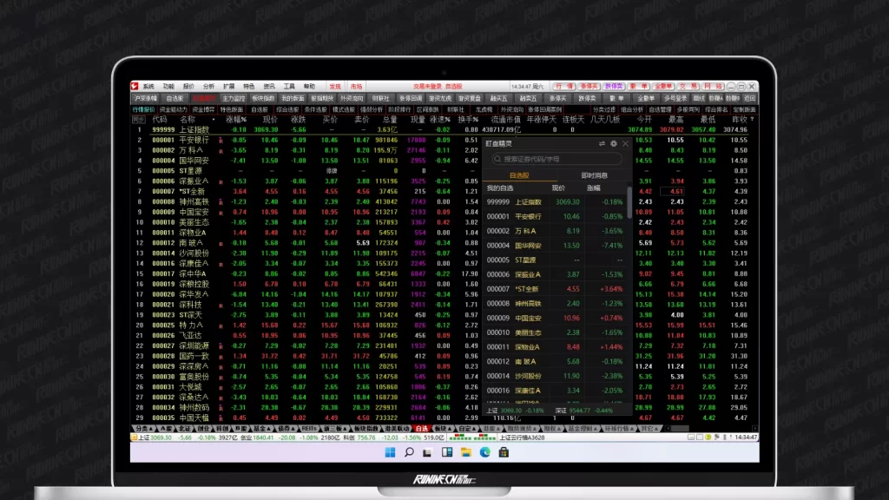Click the 交易 button at top right
Viewport: 889px width, 500px height.
click(x=688, y=87)
